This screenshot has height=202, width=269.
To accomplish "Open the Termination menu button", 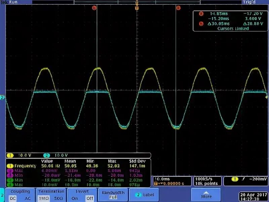I will coord(51,195).
